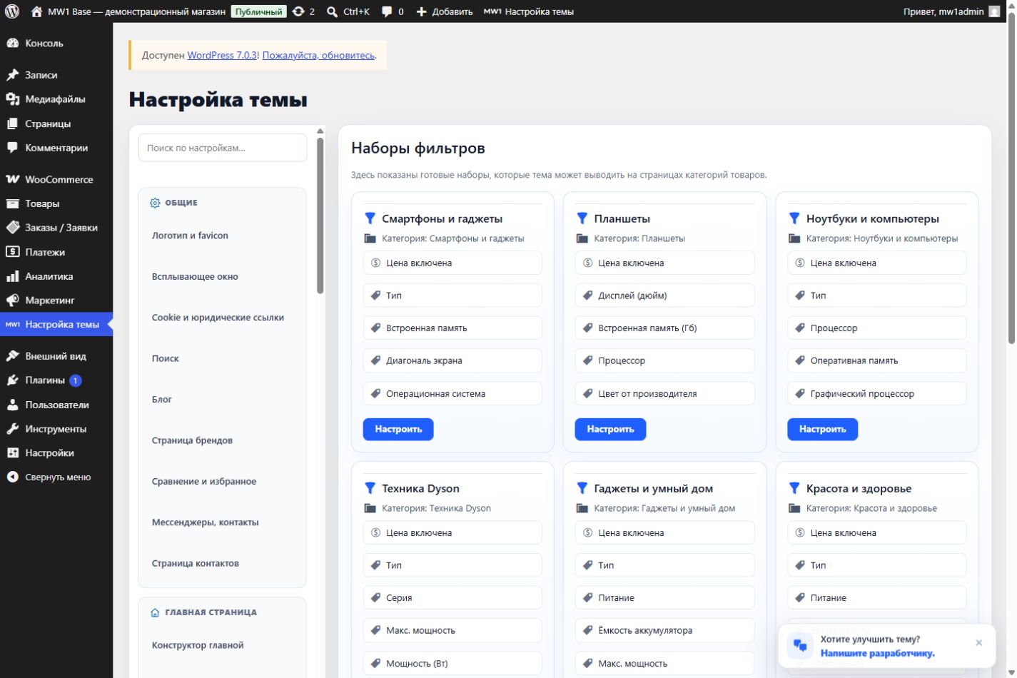
Task: Click Графический процессор filter row
Action: (877, 394)
